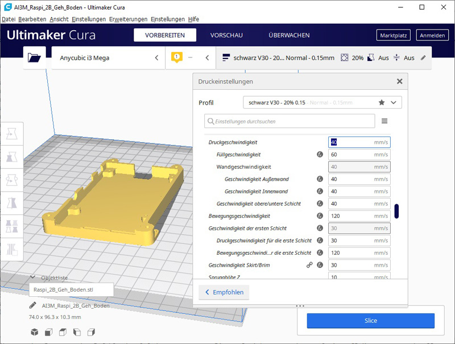Viewport: 455px width, 344px height.
Task: Switch to the 3D perspective view cube
Action: point(35,332)
